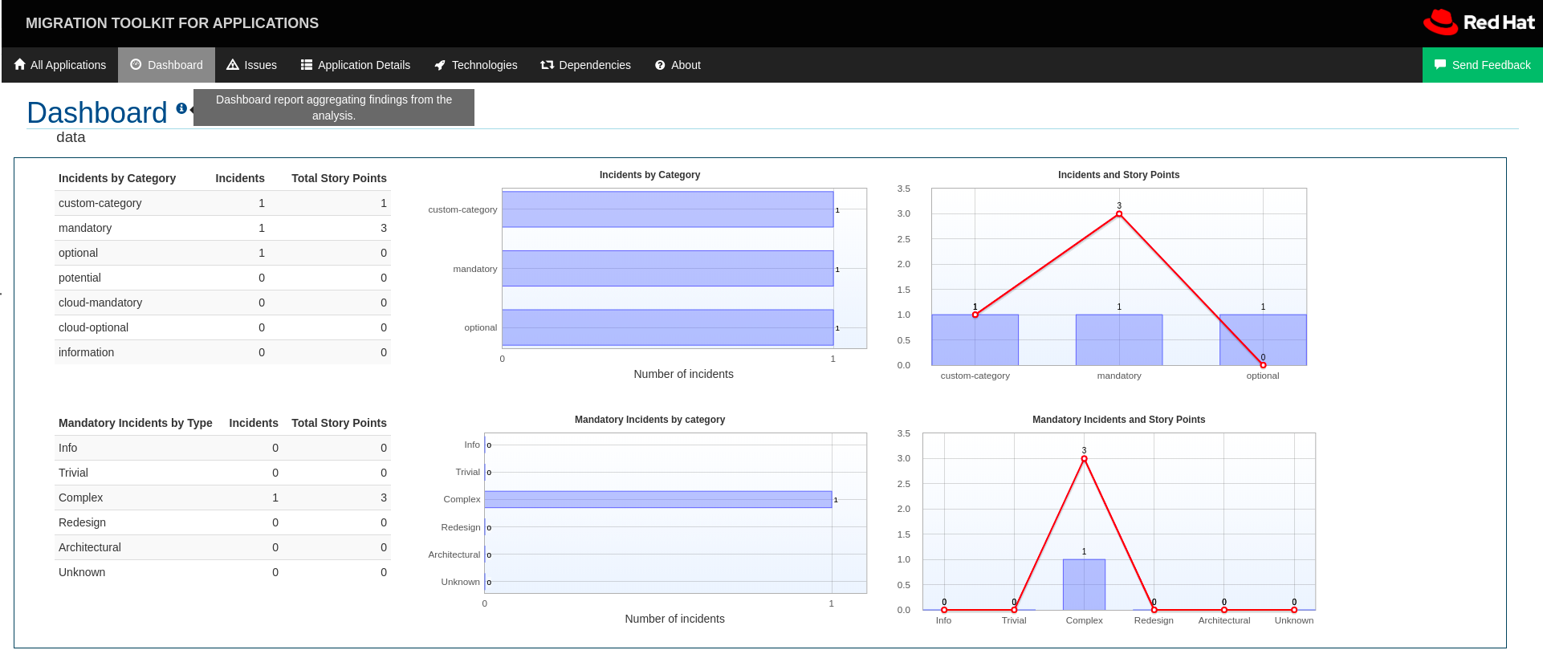This screenshot has width=1543, height=654.
Task: Click the line point labeled 3 above mandatory
Action: tap(1119, 213)
